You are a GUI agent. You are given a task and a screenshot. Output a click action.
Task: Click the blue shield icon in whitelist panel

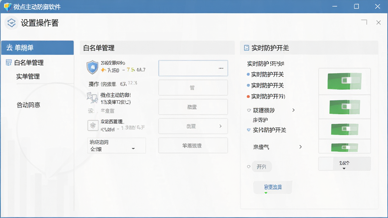[x=92, y=67]
